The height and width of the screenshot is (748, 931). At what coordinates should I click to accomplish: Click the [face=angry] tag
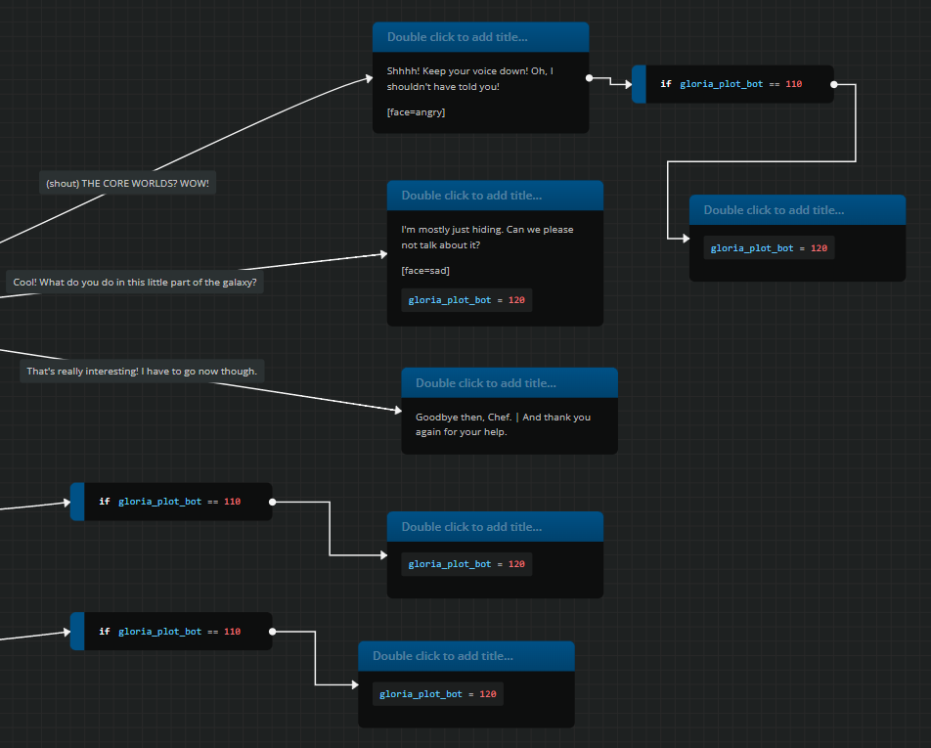point(416,112)
